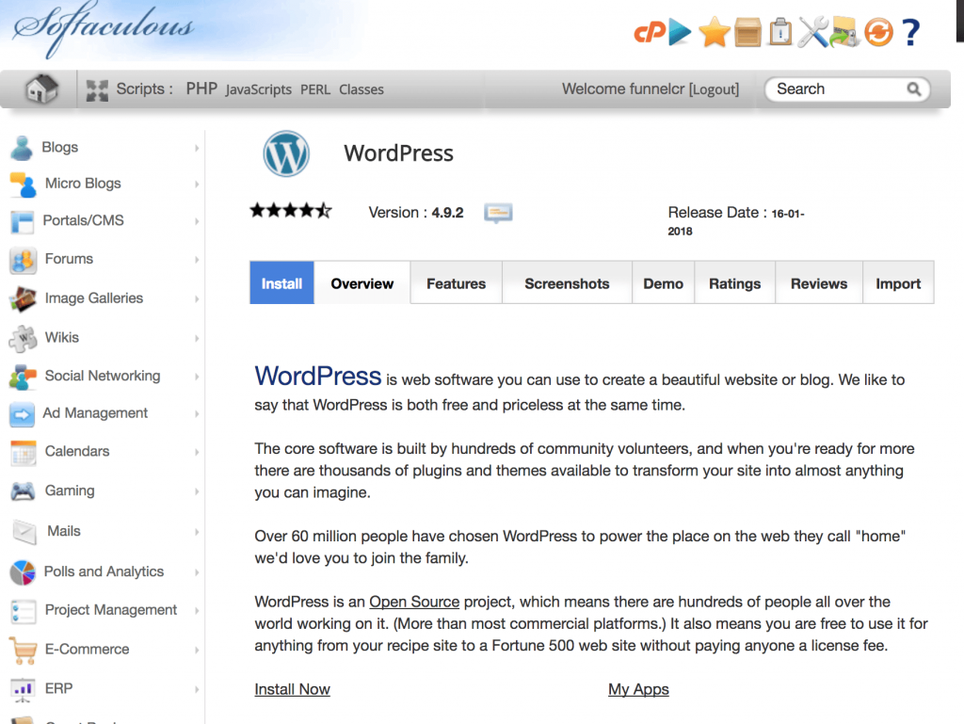
Task: Expand the Forums category arrow
Action: (197, 260)
